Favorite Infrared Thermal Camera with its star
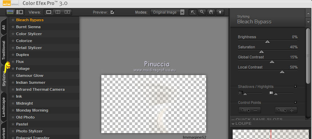 pyautogui.click(x=13, y=89)
